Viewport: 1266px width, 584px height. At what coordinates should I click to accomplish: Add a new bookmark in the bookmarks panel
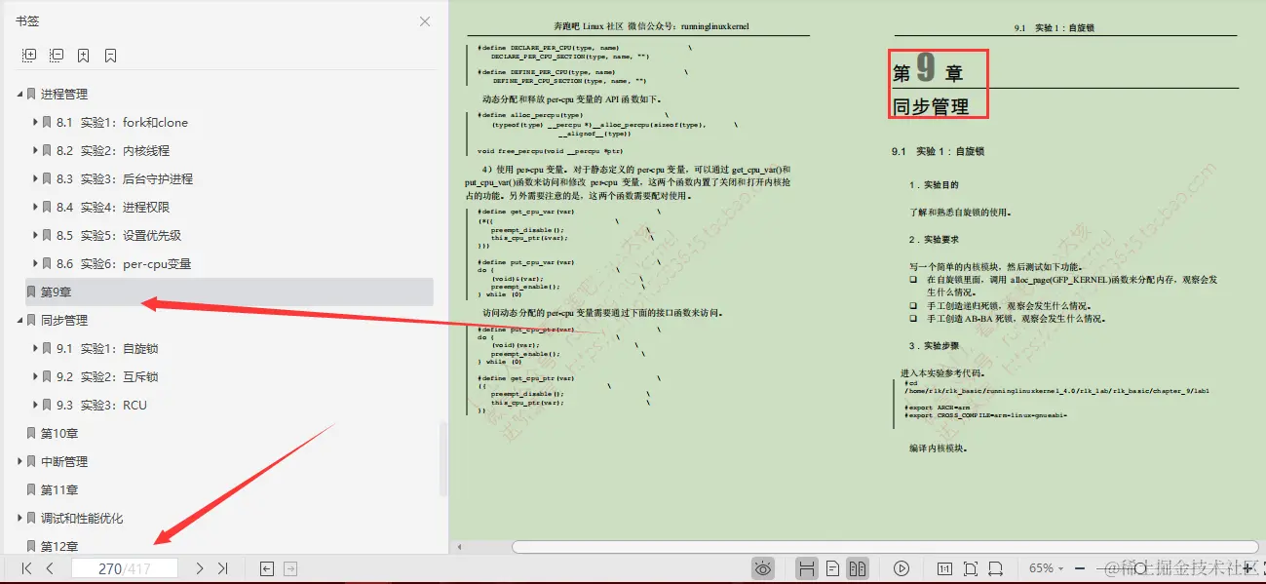83,55
